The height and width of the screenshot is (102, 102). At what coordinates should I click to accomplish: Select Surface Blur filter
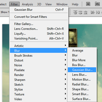coord(82,99)
